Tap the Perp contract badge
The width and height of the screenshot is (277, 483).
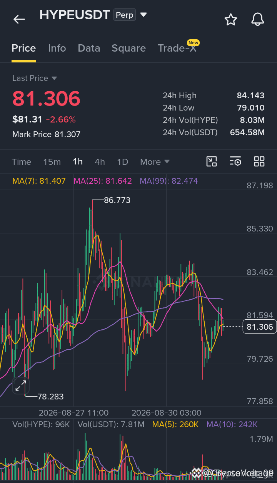[x=125, y=15]
